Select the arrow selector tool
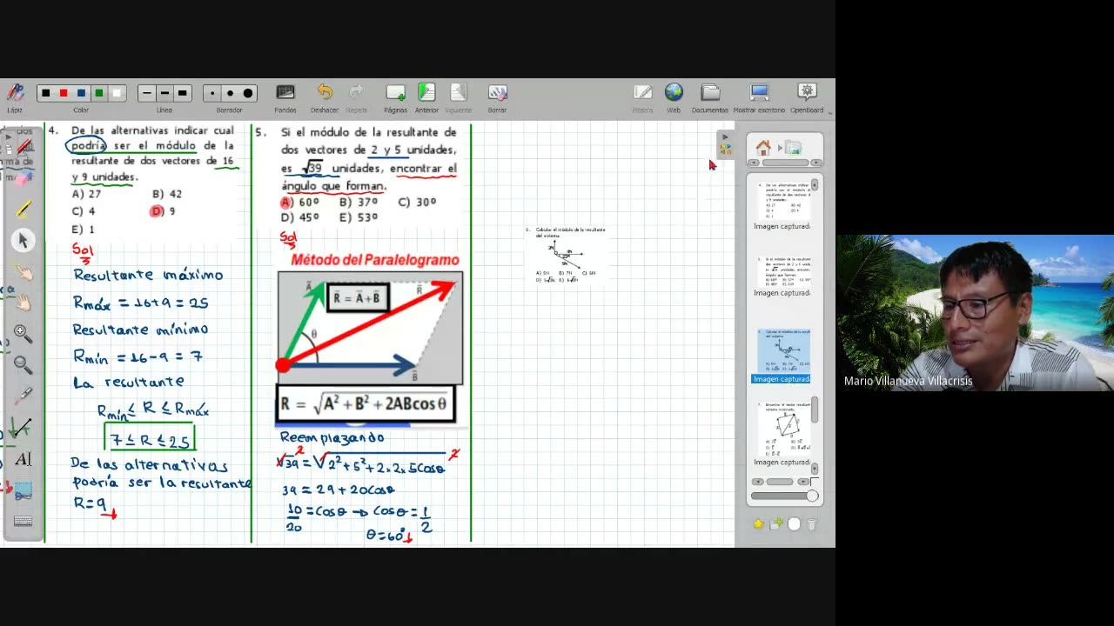 point(23,240)
